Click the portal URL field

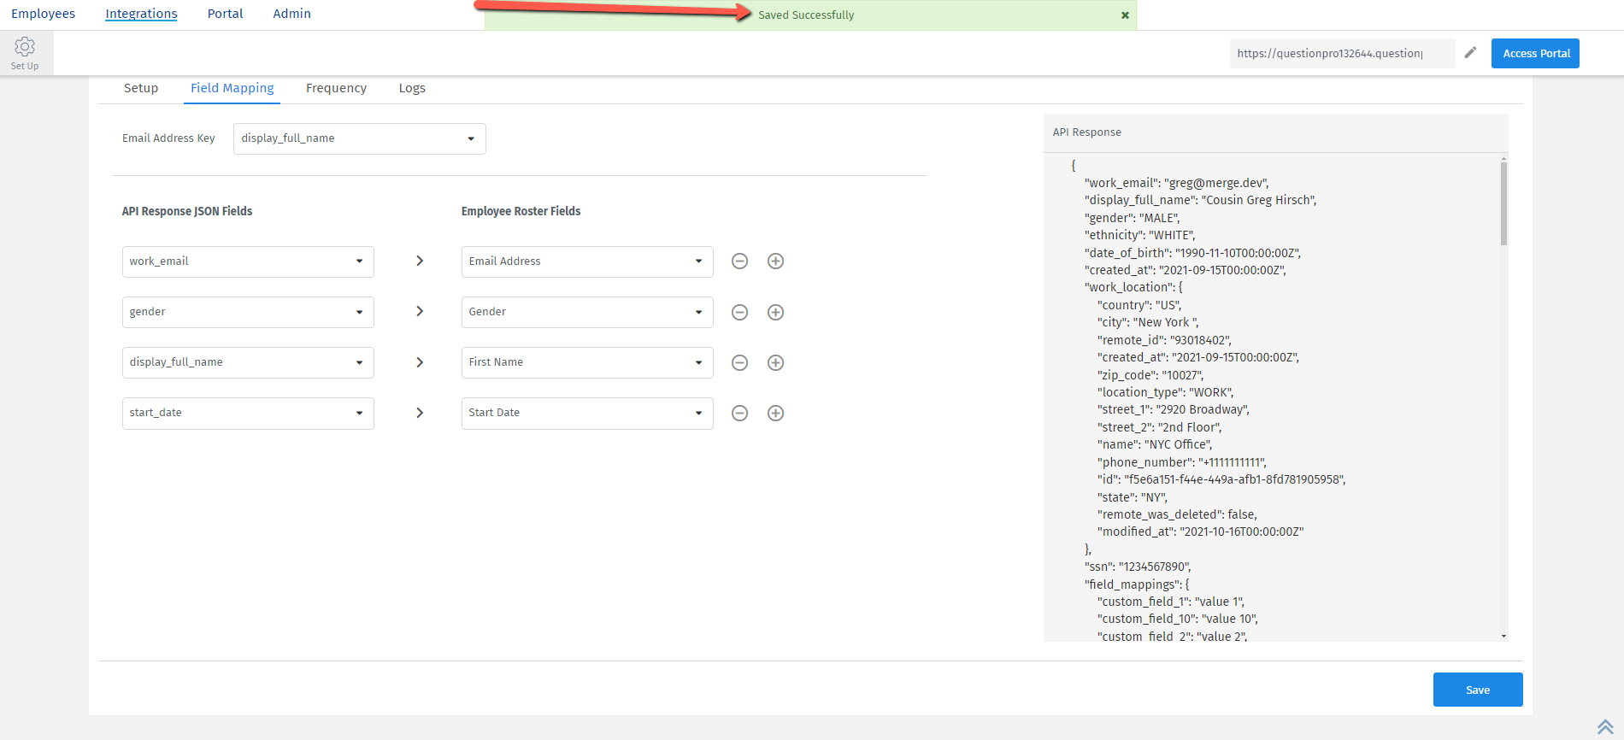pos(1342,53)
